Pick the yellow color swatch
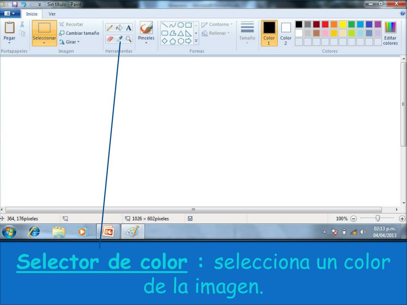This screenshot has height=305, width=407. (x=343, y=24)
